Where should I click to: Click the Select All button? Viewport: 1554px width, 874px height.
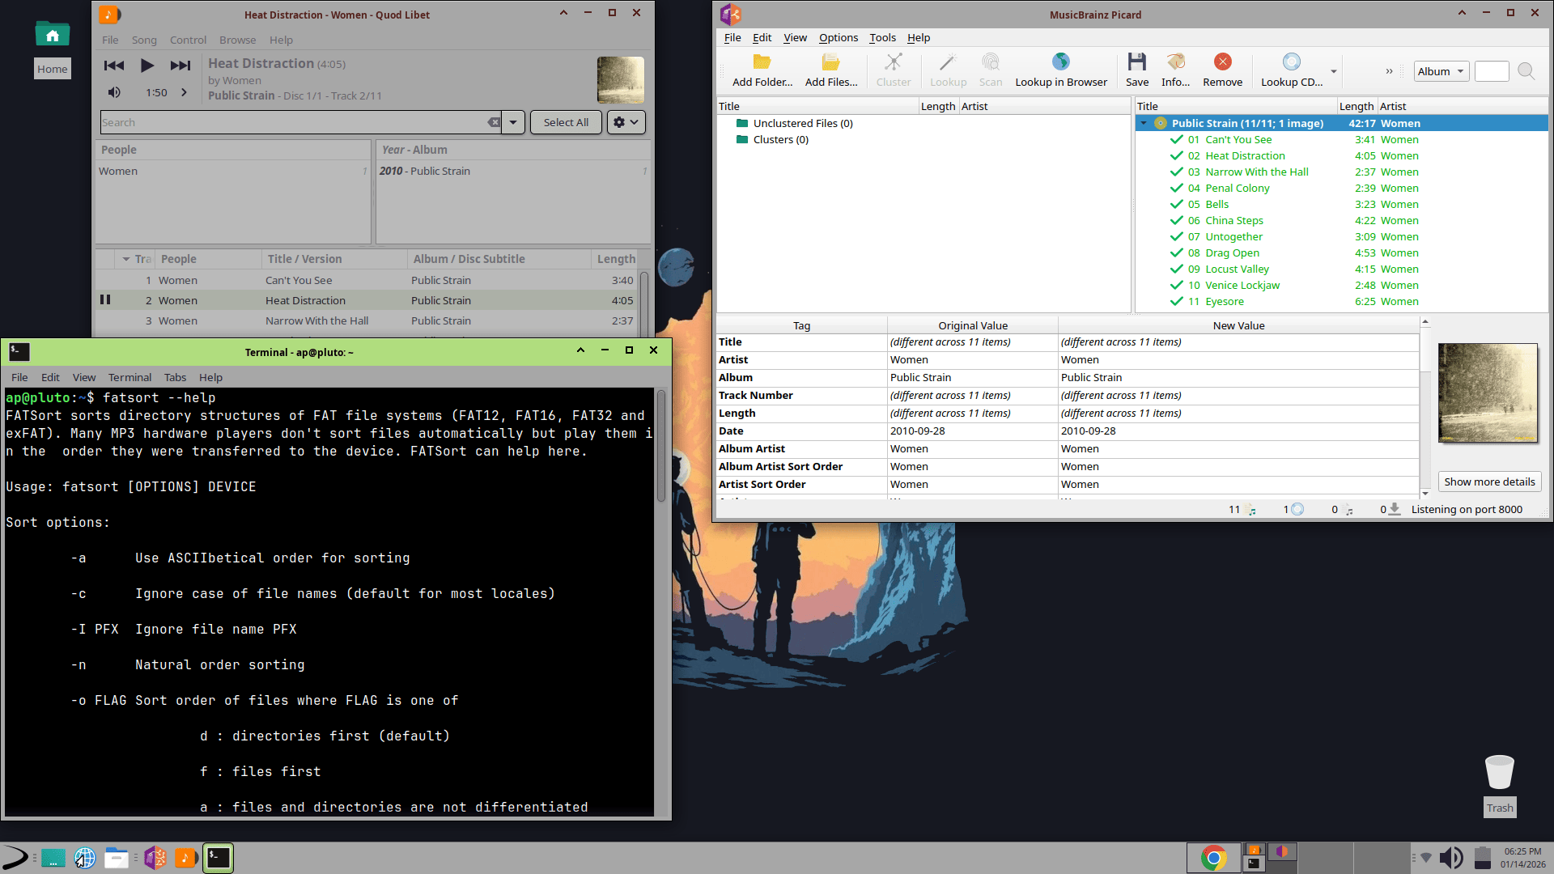[566, 122]
